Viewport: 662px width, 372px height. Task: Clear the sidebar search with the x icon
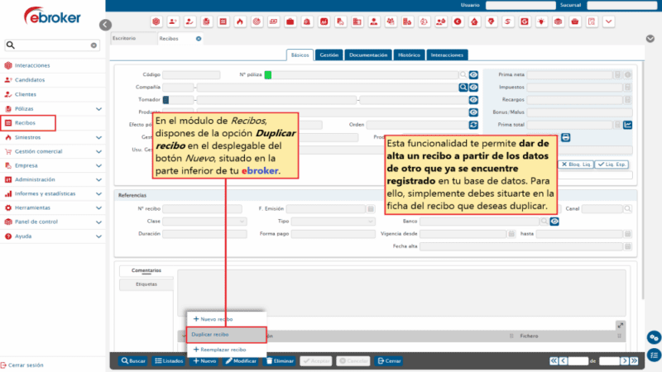94,45
